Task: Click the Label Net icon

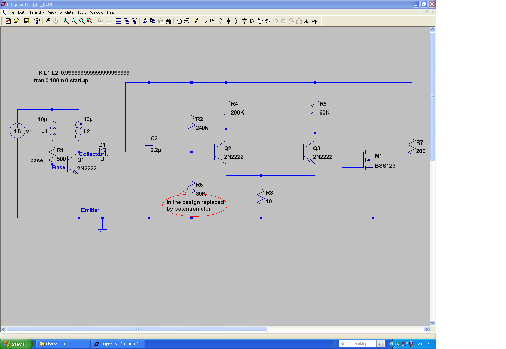Action: point(213,21)
